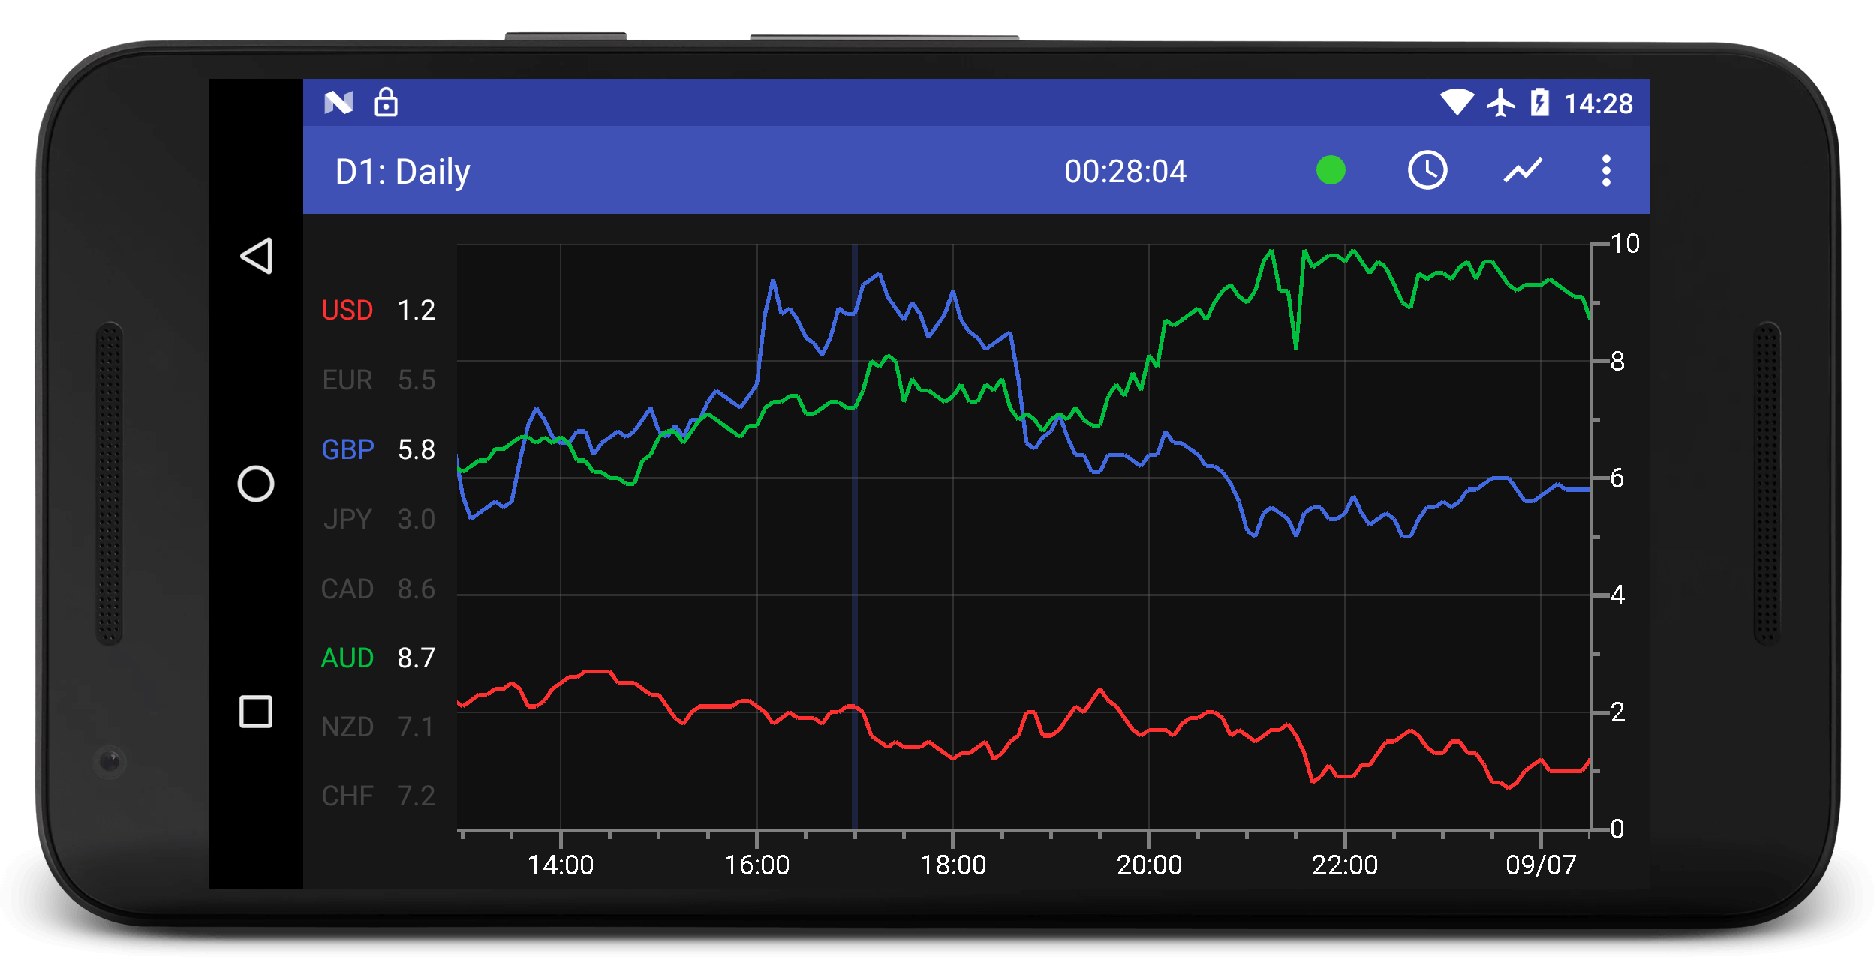Screen dimensions: 1874x975
Task: Open the D1: Daily timeframe selector
Action: point(402,170)
